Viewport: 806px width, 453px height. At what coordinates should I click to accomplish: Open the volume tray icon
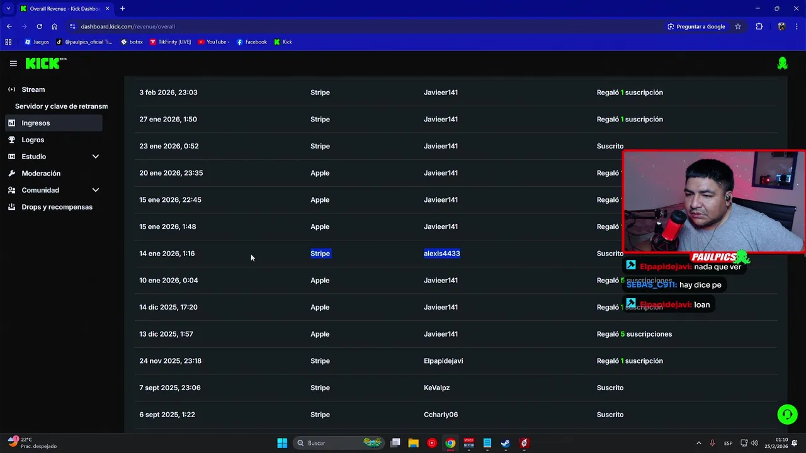(754, 443)
